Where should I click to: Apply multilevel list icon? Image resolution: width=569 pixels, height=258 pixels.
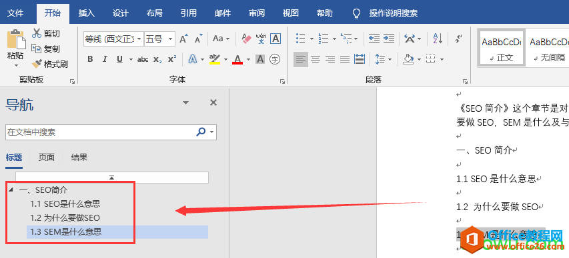346,39
